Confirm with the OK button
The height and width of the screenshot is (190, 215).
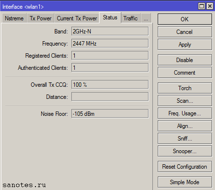185,19
